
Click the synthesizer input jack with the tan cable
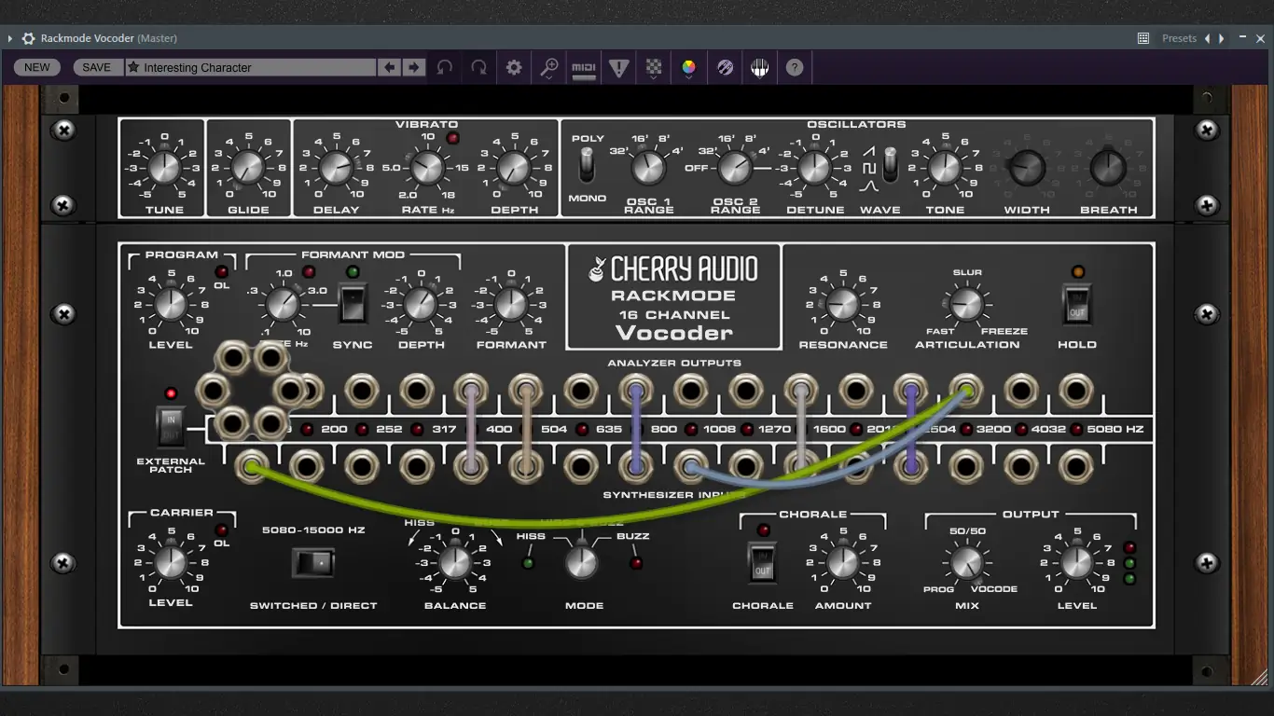(x=525, y=466)
